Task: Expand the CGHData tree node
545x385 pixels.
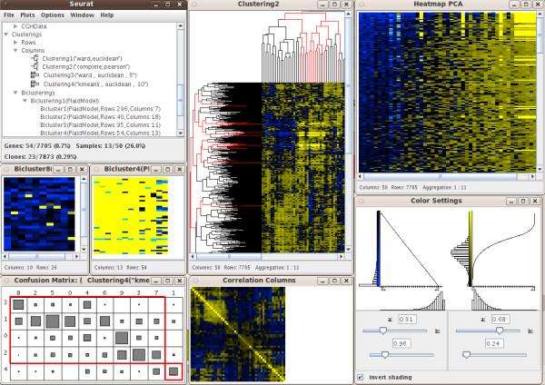Action: 15,26
